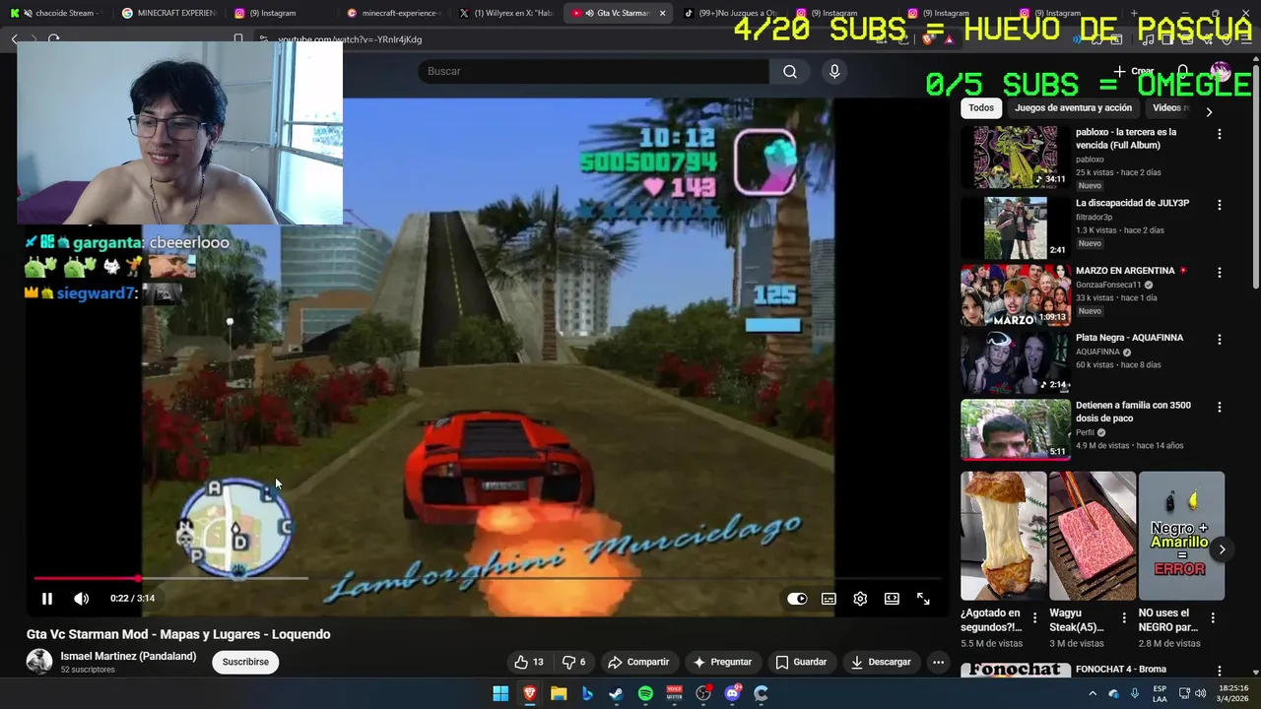The height and width of the screenshot is (709, 1261).
Task: Switch to the MINECRAFT EXPERIENCE tab
Action: coord(167,13)
